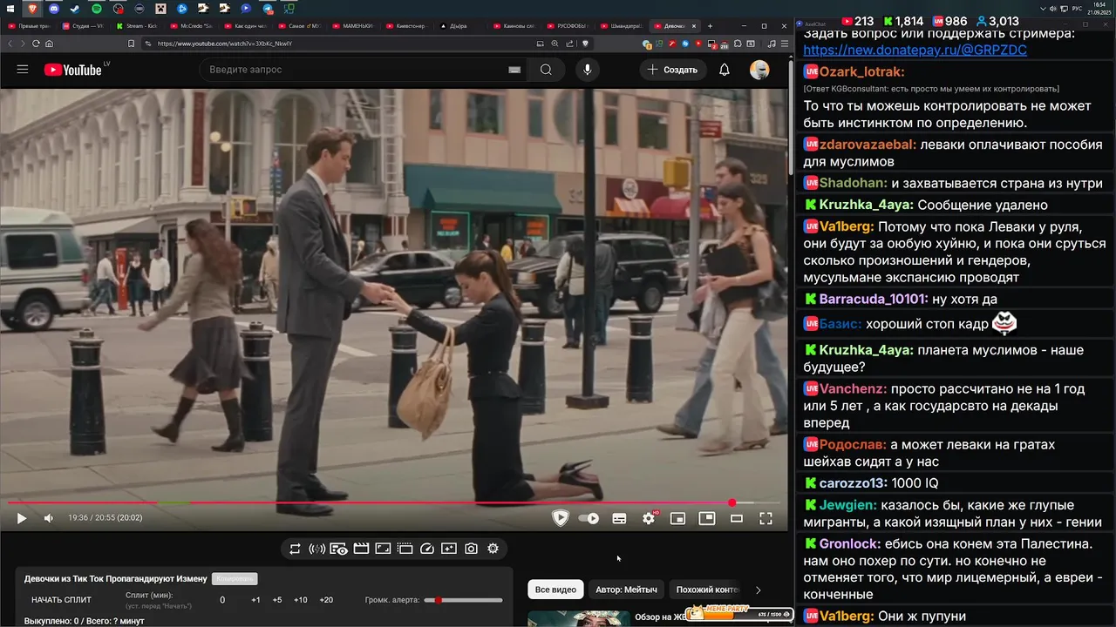Open YouTube notifications bell

tap(724, 70)
